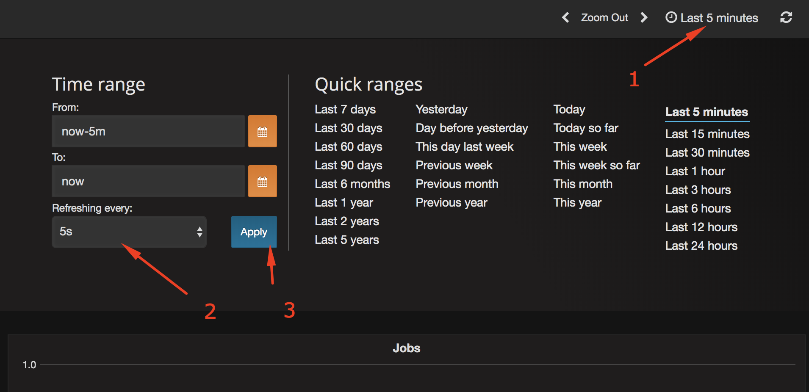Choose Yesterday quick range
Viewport: 809px width, 392px height.
441,109
